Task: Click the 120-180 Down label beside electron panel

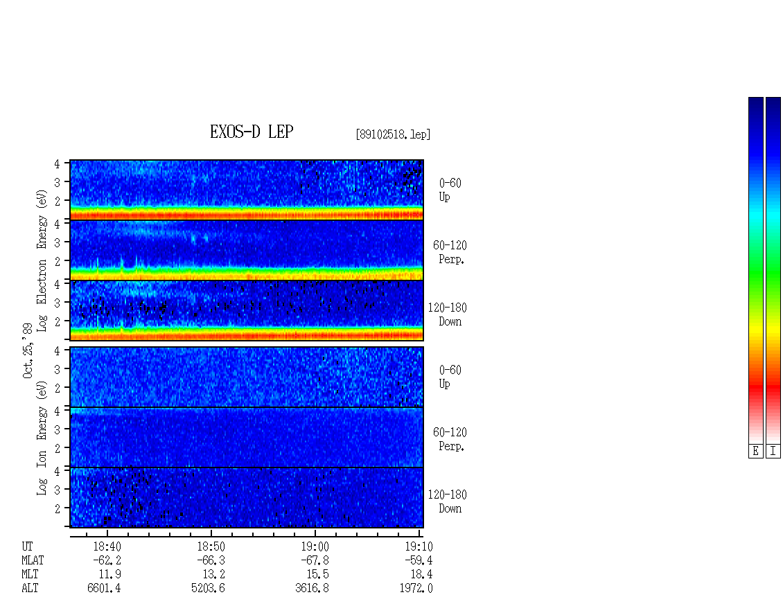Action: 448,314
